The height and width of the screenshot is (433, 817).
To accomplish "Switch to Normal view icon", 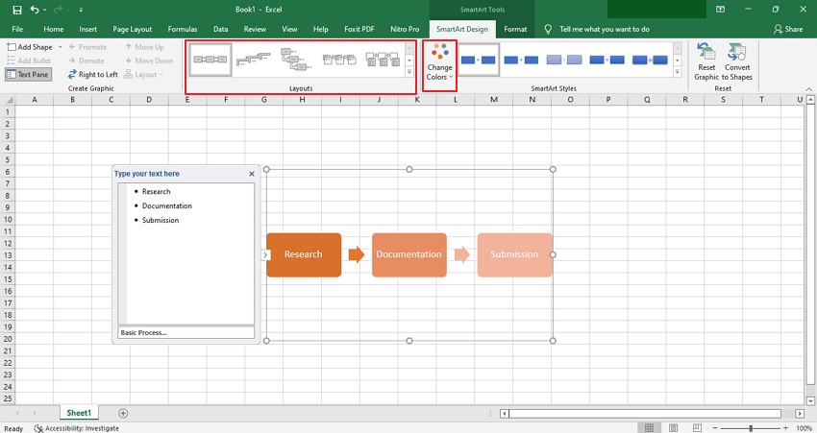I will tap(649, 428).
